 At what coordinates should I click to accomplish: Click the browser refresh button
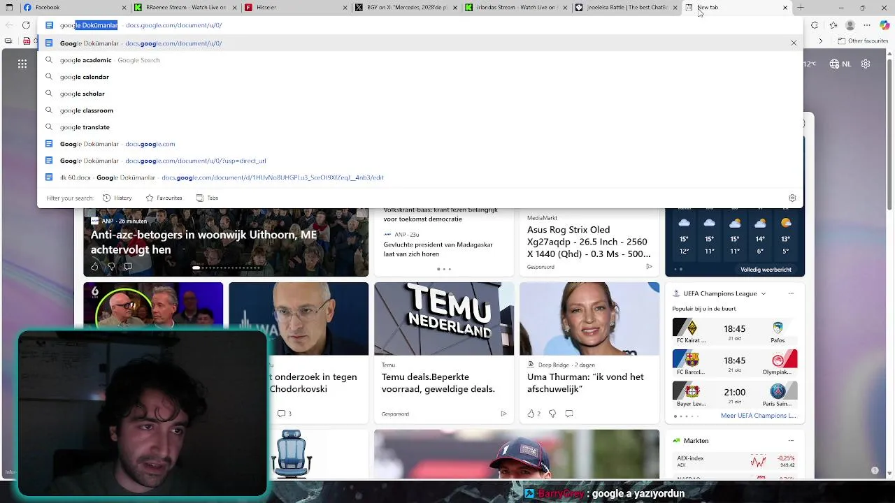[26, 25]
